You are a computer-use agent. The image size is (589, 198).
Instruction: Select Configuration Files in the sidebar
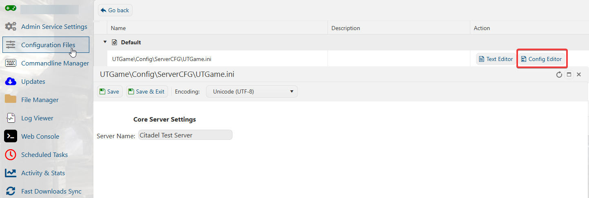46,45
